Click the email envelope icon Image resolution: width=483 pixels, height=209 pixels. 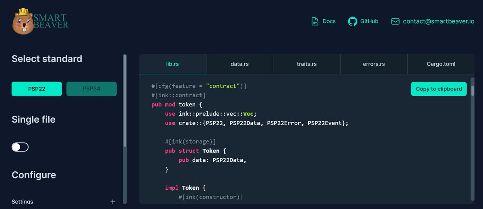(395, 21)
